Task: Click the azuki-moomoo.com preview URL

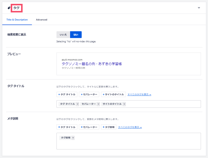Action: click(x=72, y=60)
